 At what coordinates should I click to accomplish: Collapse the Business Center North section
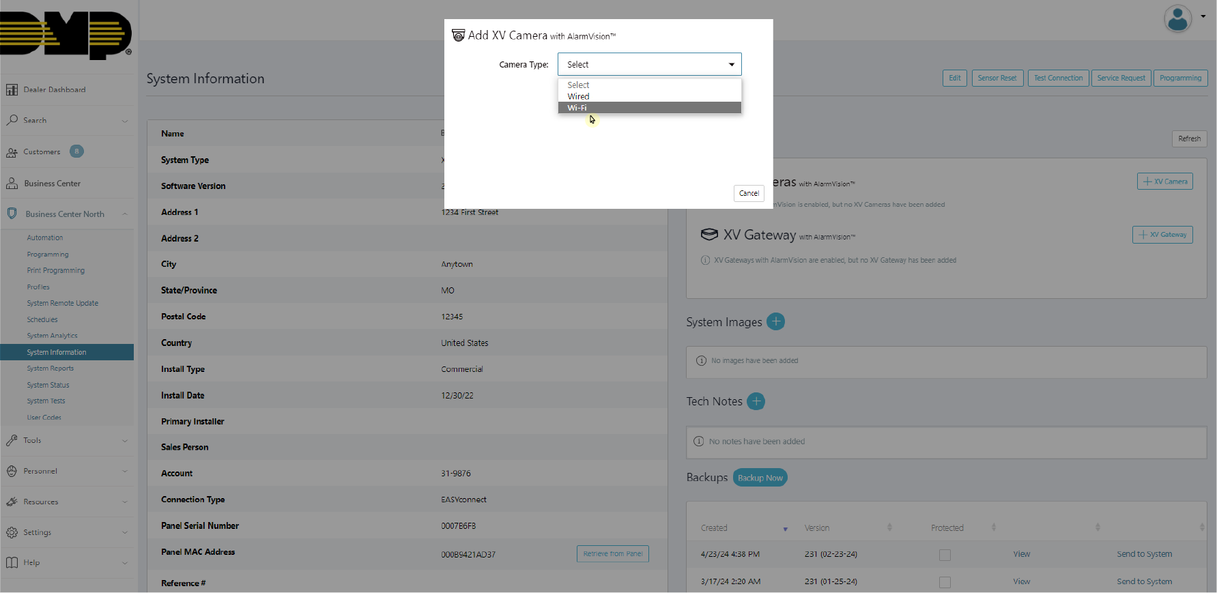point(125,214)
